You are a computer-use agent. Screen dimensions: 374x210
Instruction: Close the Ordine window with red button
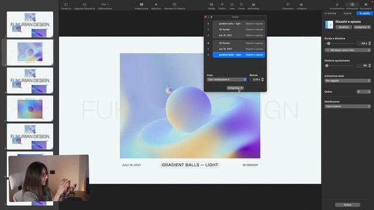[206, 17]
